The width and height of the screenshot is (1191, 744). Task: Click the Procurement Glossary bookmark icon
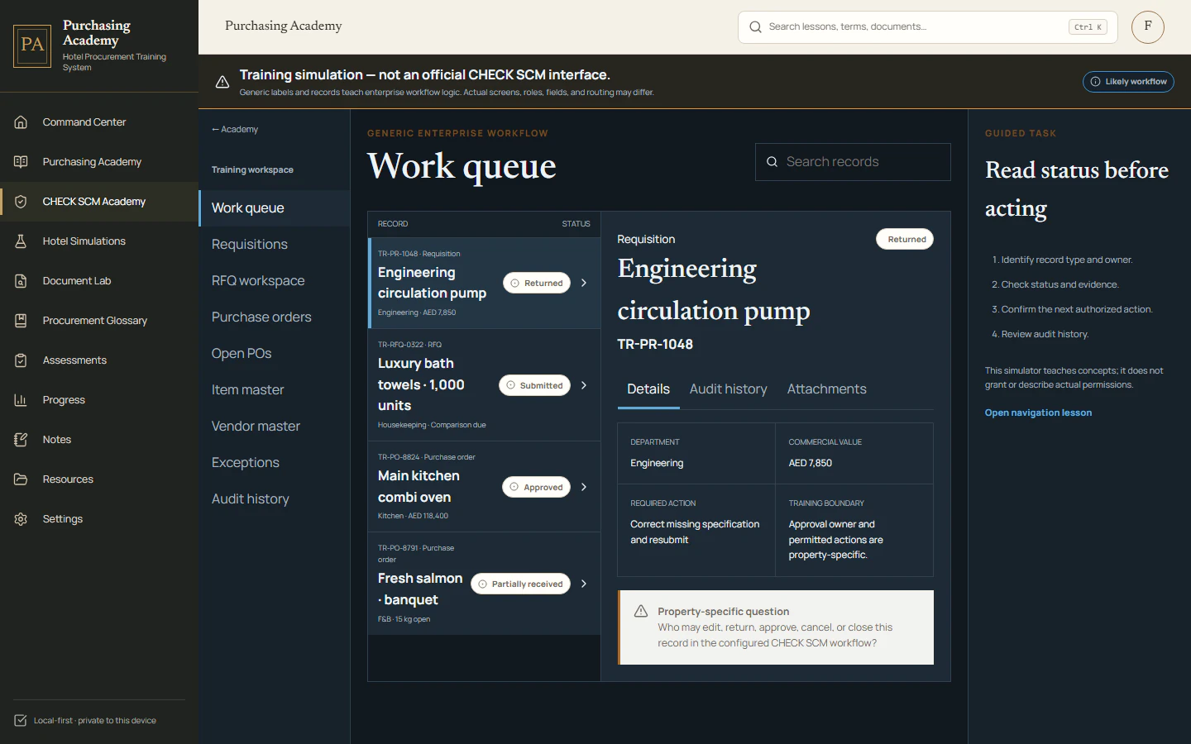point(21,321)
